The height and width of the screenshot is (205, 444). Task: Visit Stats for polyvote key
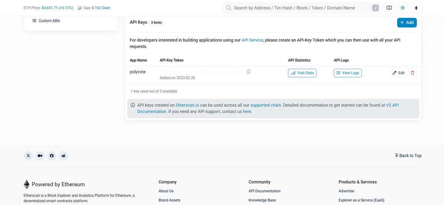coord(302,73)
